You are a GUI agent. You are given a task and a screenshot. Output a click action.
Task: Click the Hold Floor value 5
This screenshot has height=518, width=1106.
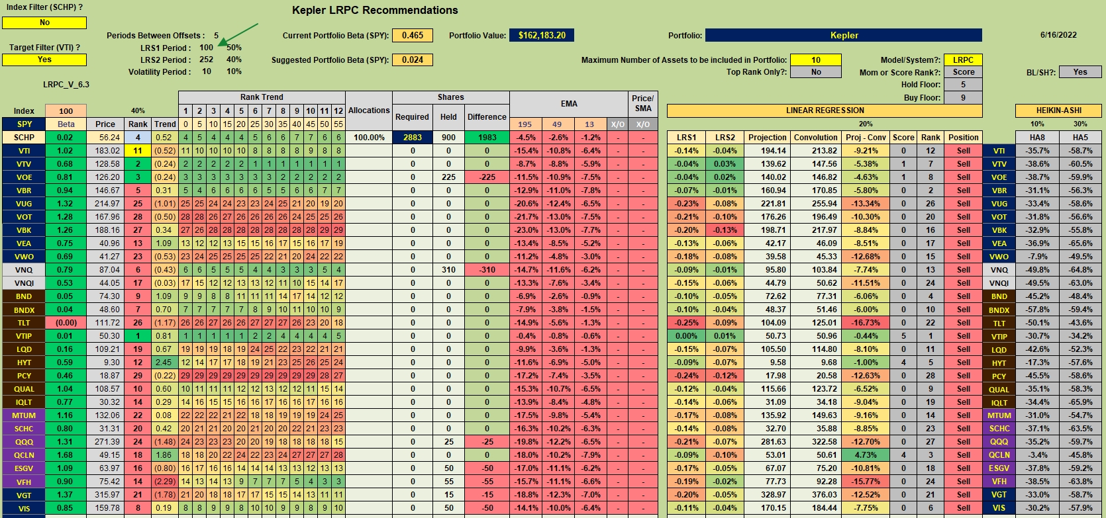click(963, 85)
